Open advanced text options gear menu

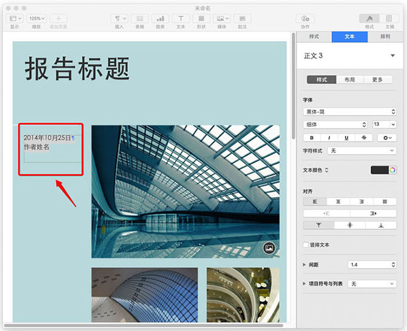coord(387,138)
